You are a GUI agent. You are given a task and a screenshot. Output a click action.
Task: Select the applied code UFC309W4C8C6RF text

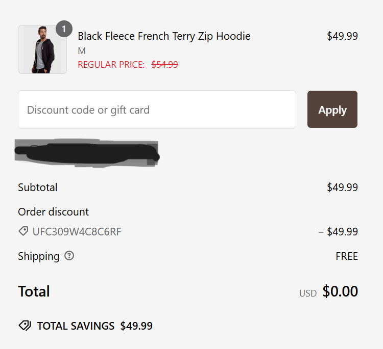coord(77,232)
